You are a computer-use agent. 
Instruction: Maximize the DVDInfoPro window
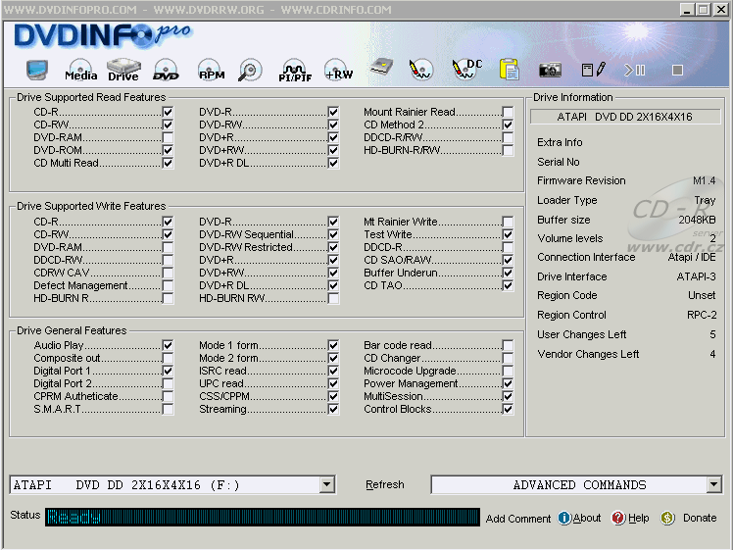click(x=703, y=10)
